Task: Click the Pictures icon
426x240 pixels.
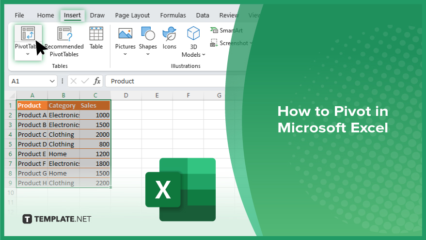Action: [125, 34]
